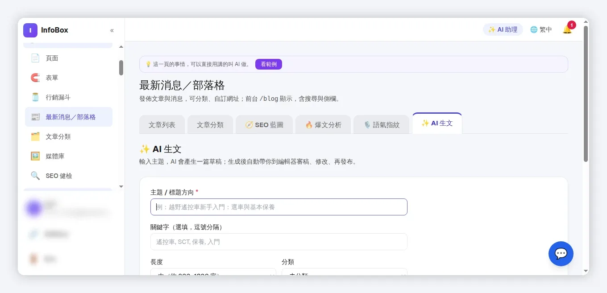This screenshot has height=293, width=607.
Task: Click the sidebar scroll-down arrow
Action: [121, 186]
